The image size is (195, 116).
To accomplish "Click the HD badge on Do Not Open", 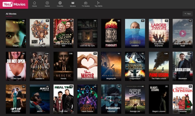I will click(x=23, y=54).
